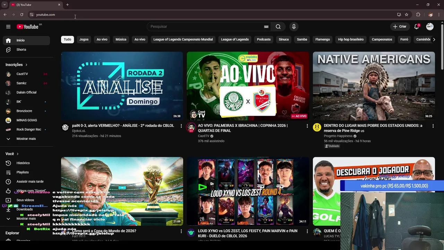Viewport: 444px width, 250px height.
Task: Play the ANÁLISE Rodada 2 thumbnail
Action: (122, 86)
